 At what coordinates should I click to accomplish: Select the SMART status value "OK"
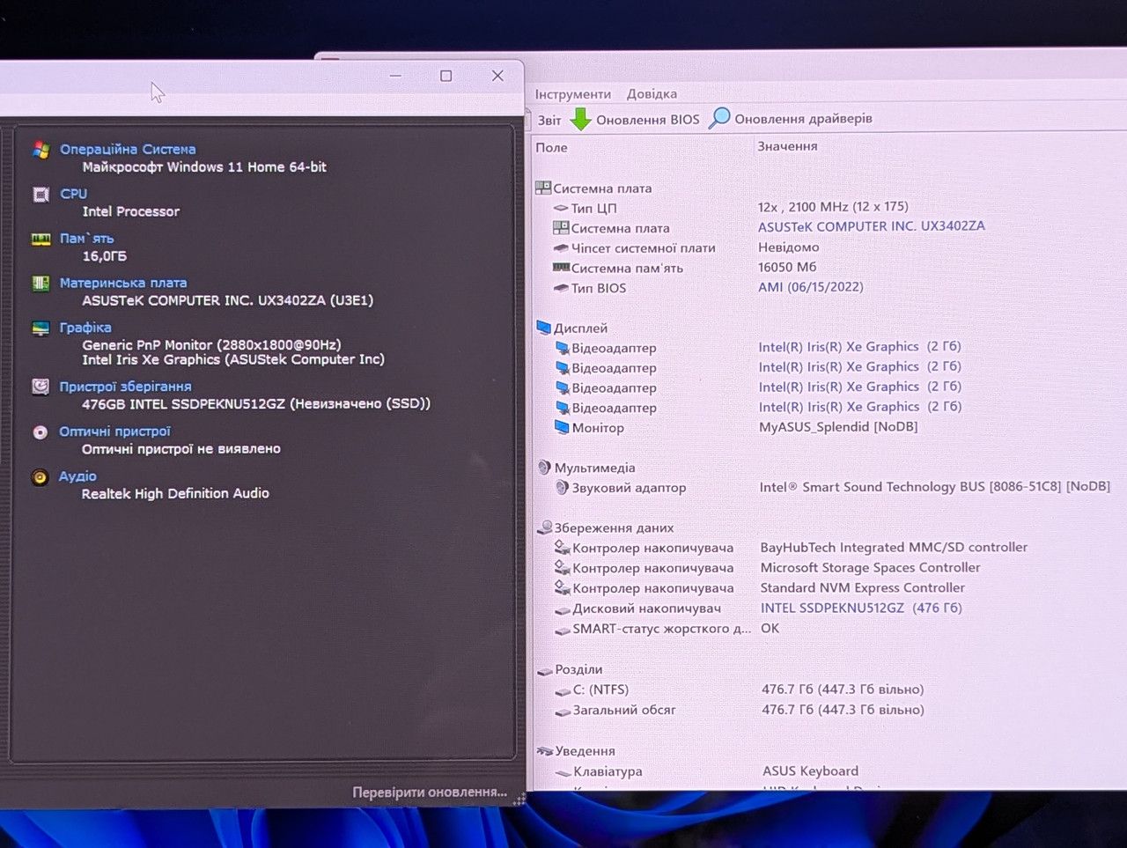click(x=770, y=629)
